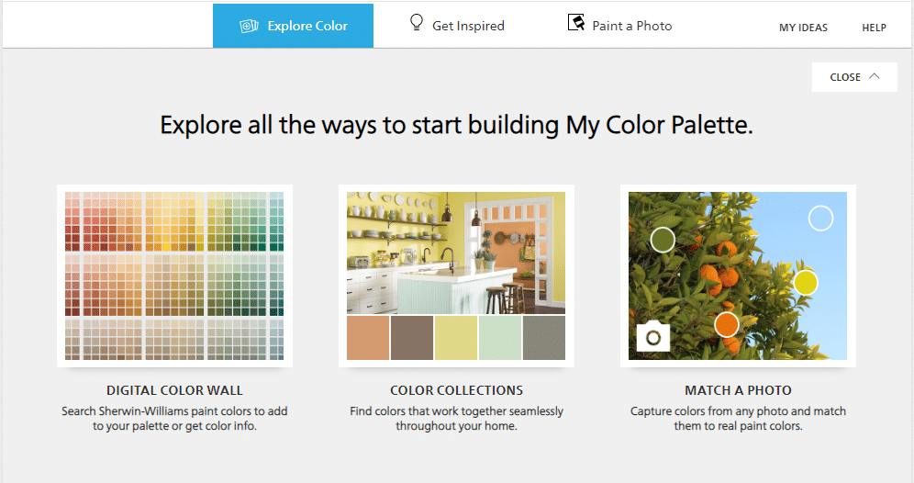Open the Digital Color Wall thumbnail
Image resolution: width=914 pixels, height=483 pixels.
[174, 275]
